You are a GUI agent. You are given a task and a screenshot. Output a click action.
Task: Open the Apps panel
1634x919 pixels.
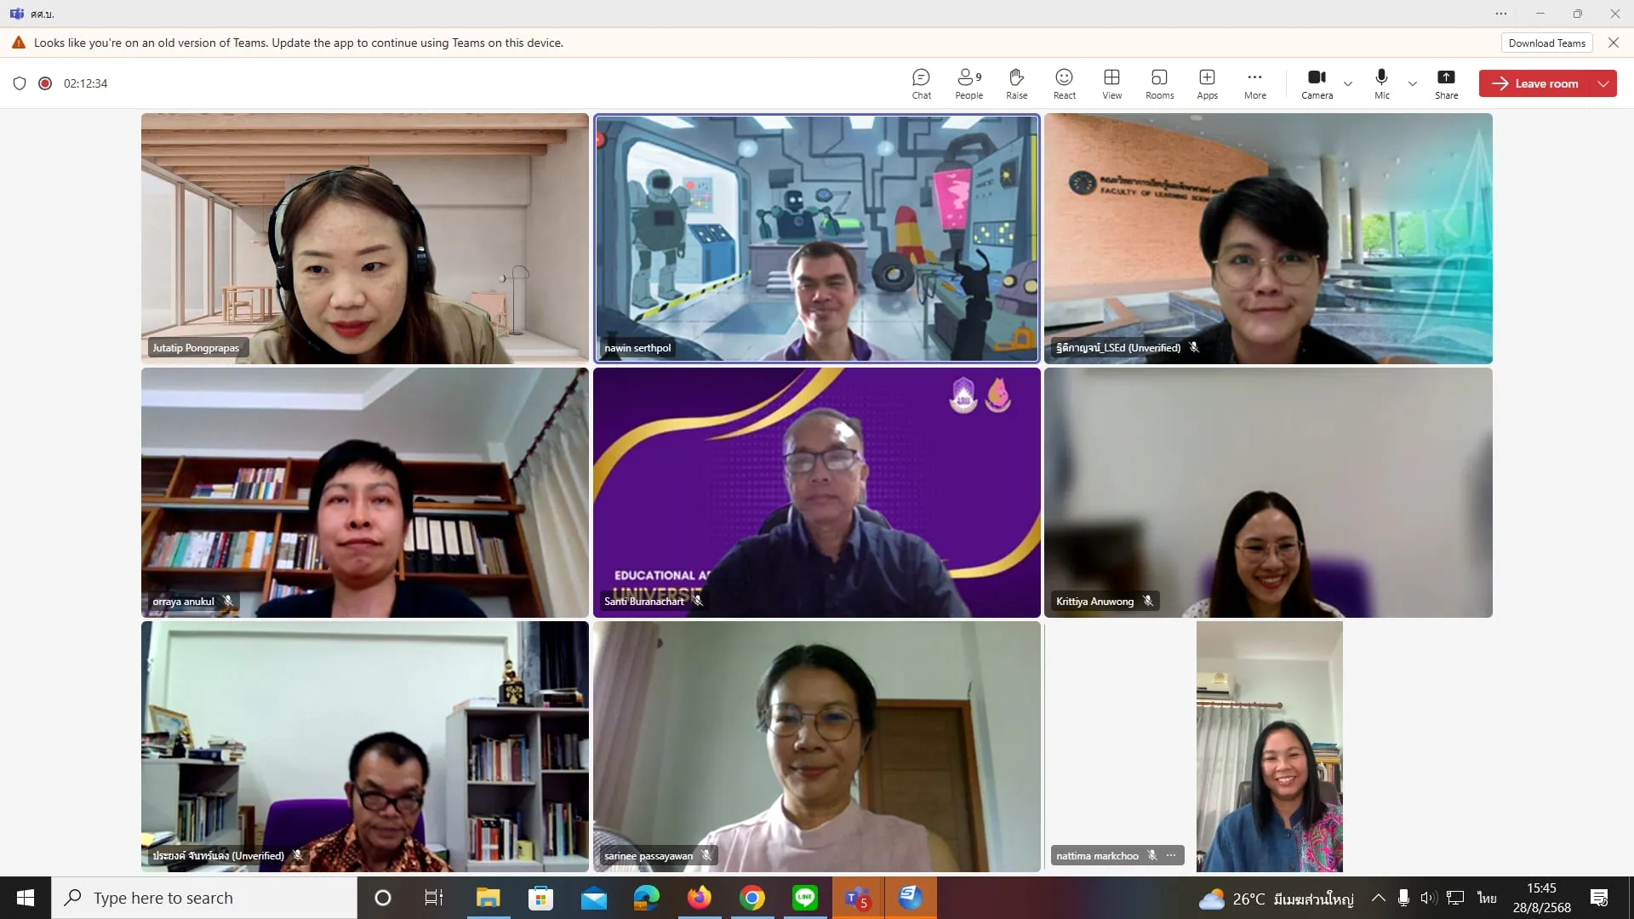(x=1207, y=83)
